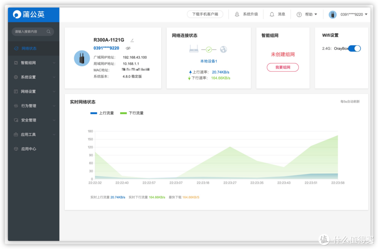Viewport: 378px width, 249px height.
Task: Toggle the 下行流量 legend series
Action: 132,113
